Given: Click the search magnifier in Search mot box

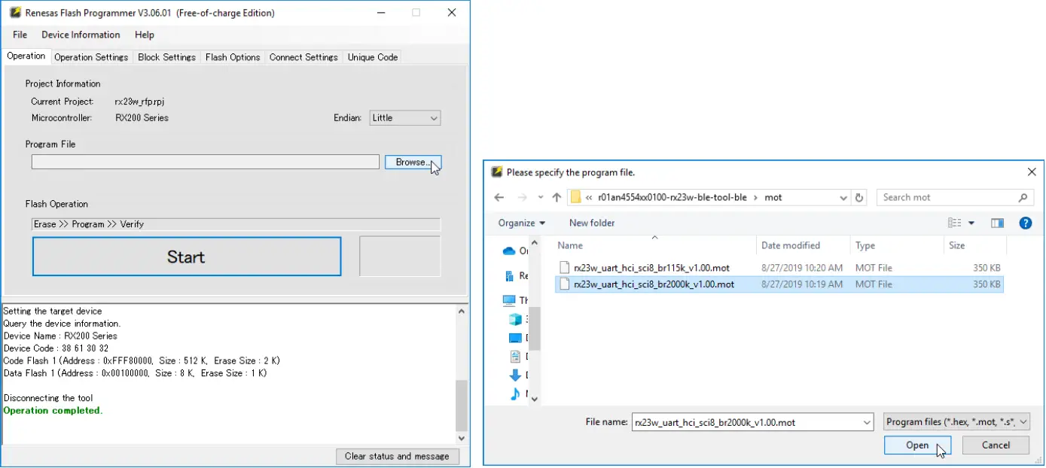Looking at the screenshot, I should tap(1023, 196).
